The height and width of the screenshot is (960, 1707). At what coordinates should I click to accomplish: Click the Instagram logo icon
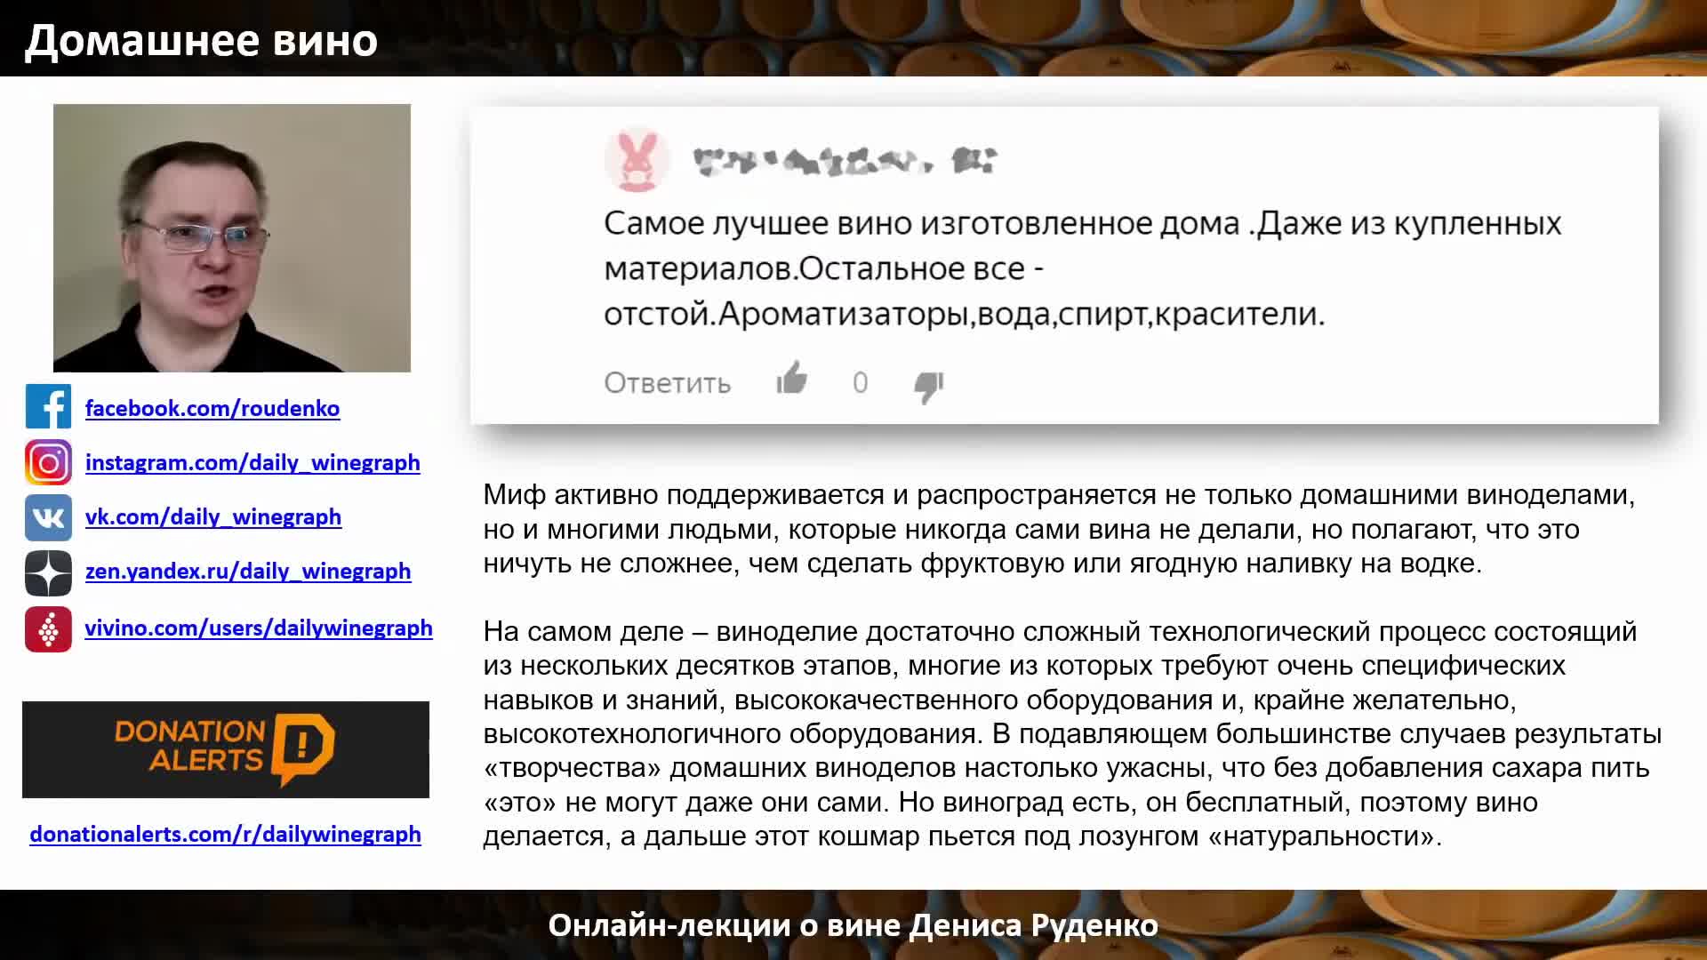click(48, 462)
